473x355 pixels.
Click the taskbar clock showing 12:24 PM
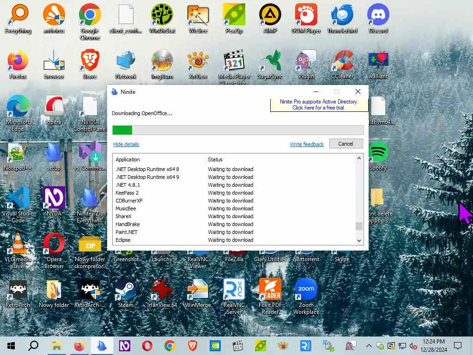[x=433, y=346]
